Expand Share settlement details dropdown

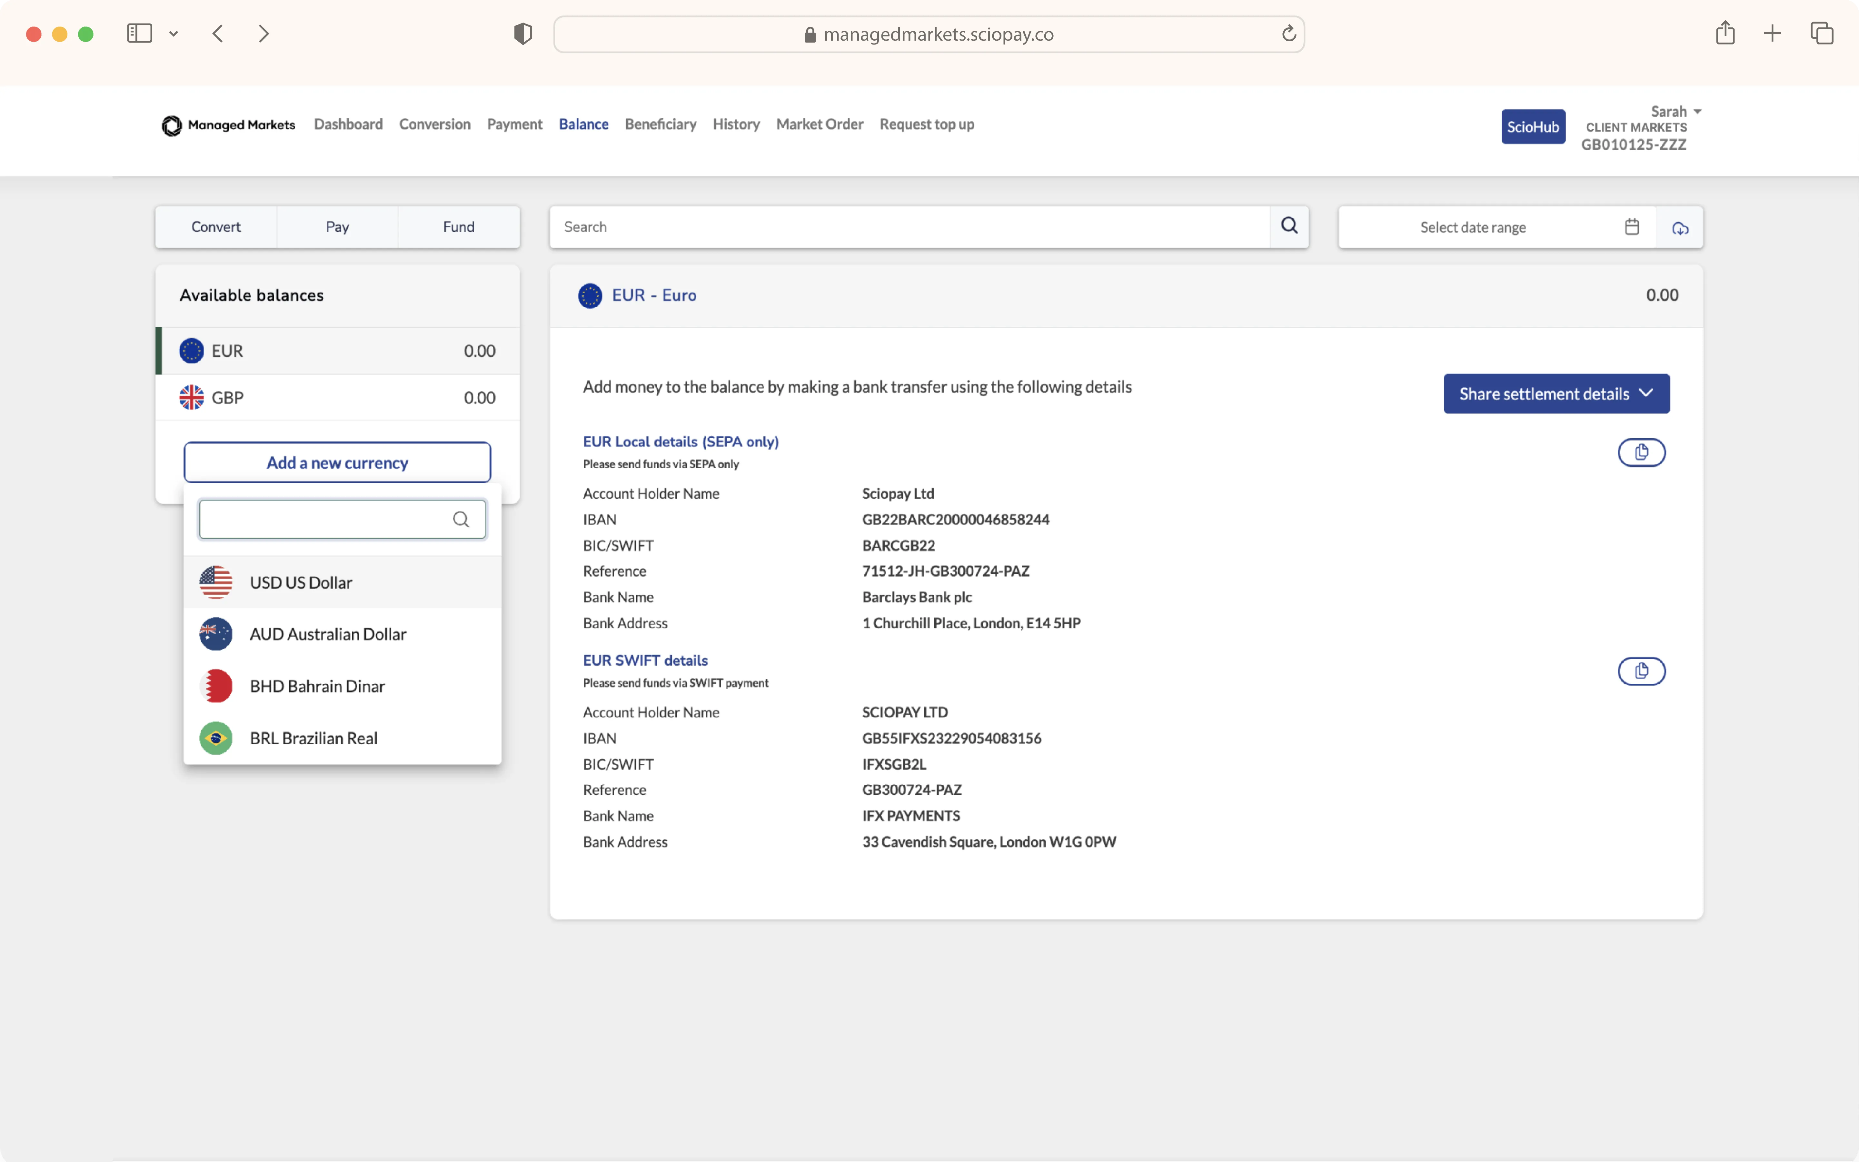click(1556, 393)
